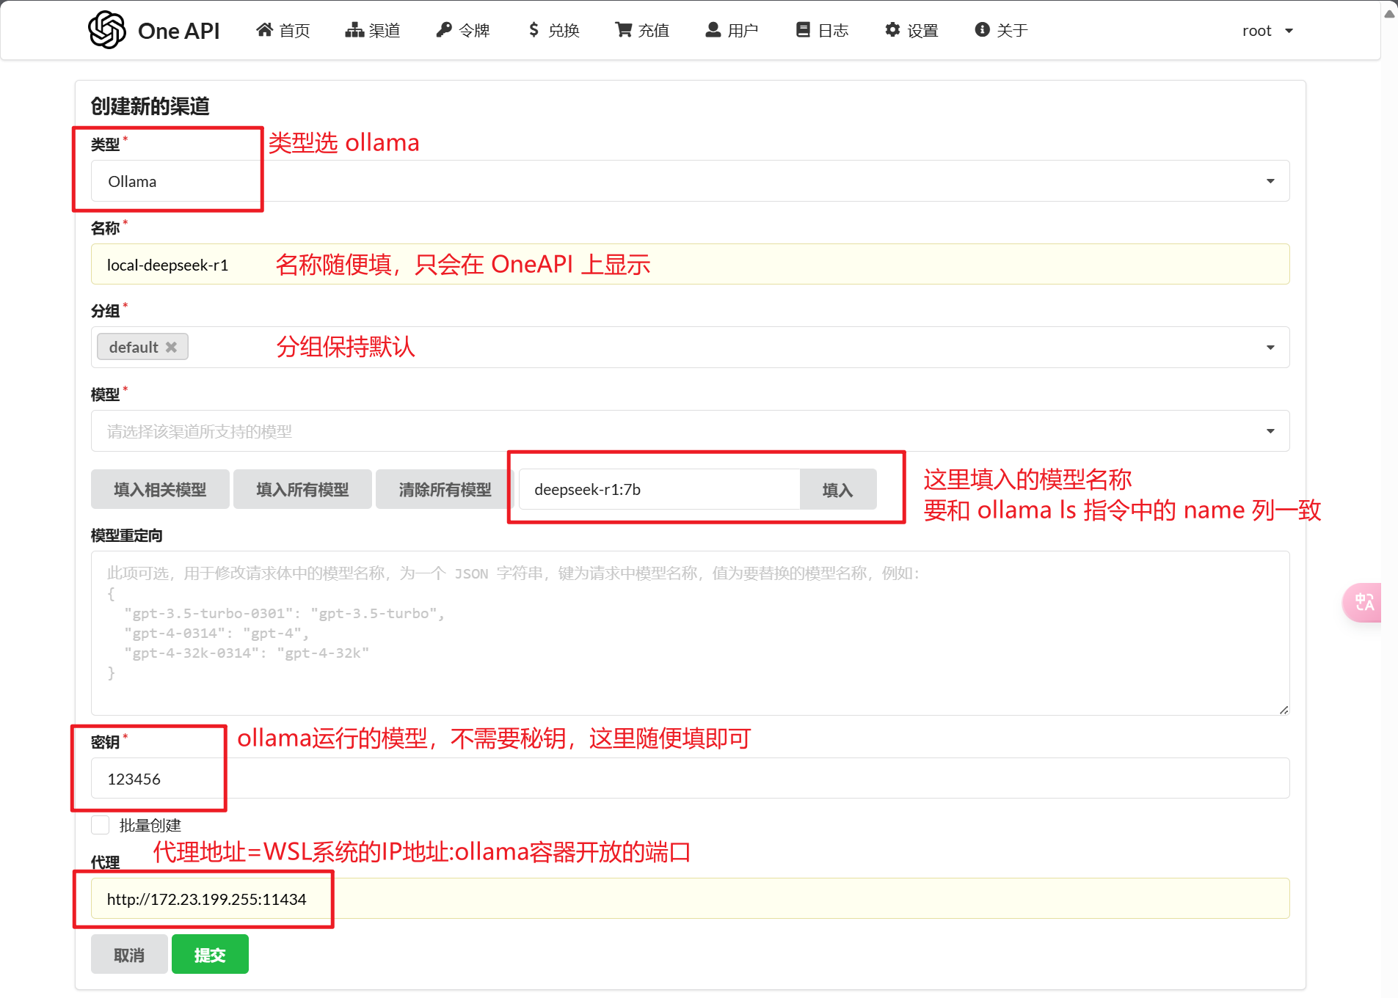
Task: Click the info icon beside 关于
Action: [x=982, y=29]
